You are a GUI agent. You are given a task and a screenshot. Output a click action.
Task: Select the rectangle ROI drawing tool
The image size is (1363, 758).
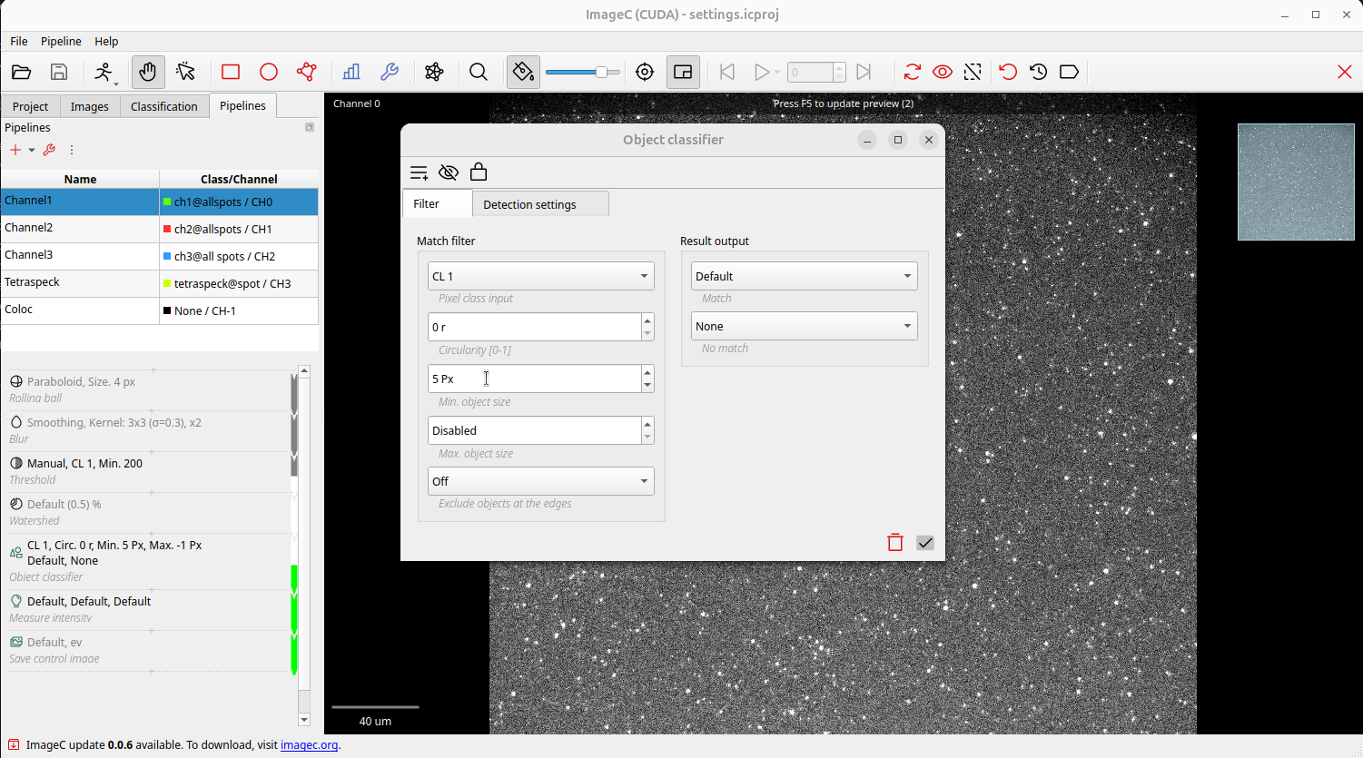coord(231,73)
